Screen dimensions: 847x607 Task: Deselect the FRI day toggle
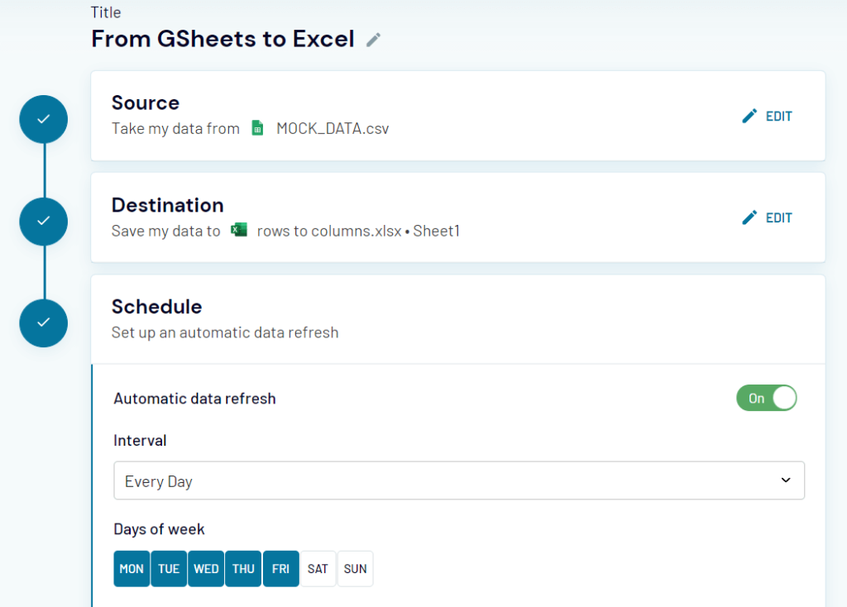[x=280, y=568]
